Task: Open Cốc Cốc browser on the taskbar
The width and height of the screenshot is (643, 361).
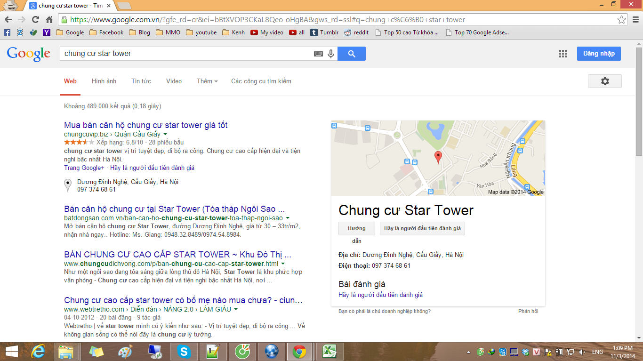Action: point(242,352)
